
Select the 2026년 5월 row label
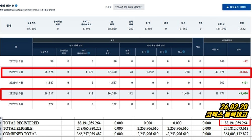coord(17,93)
